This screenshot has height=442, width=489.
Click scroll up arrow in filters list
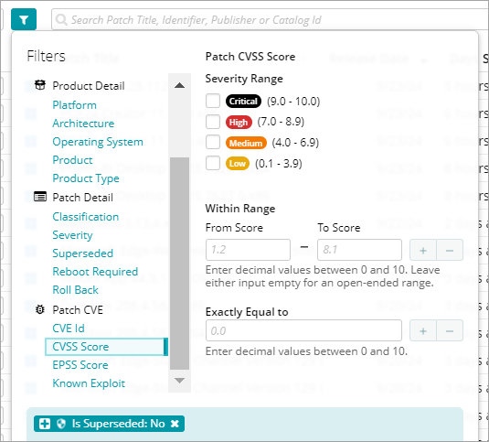click(x=179, y=85)
